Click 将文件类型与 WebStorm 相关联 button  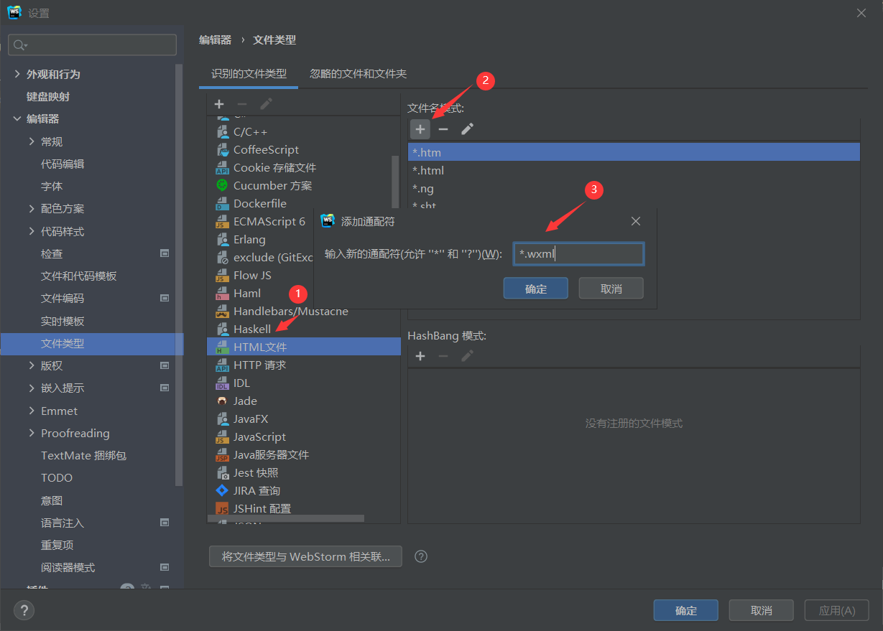(x=305, y=556)
